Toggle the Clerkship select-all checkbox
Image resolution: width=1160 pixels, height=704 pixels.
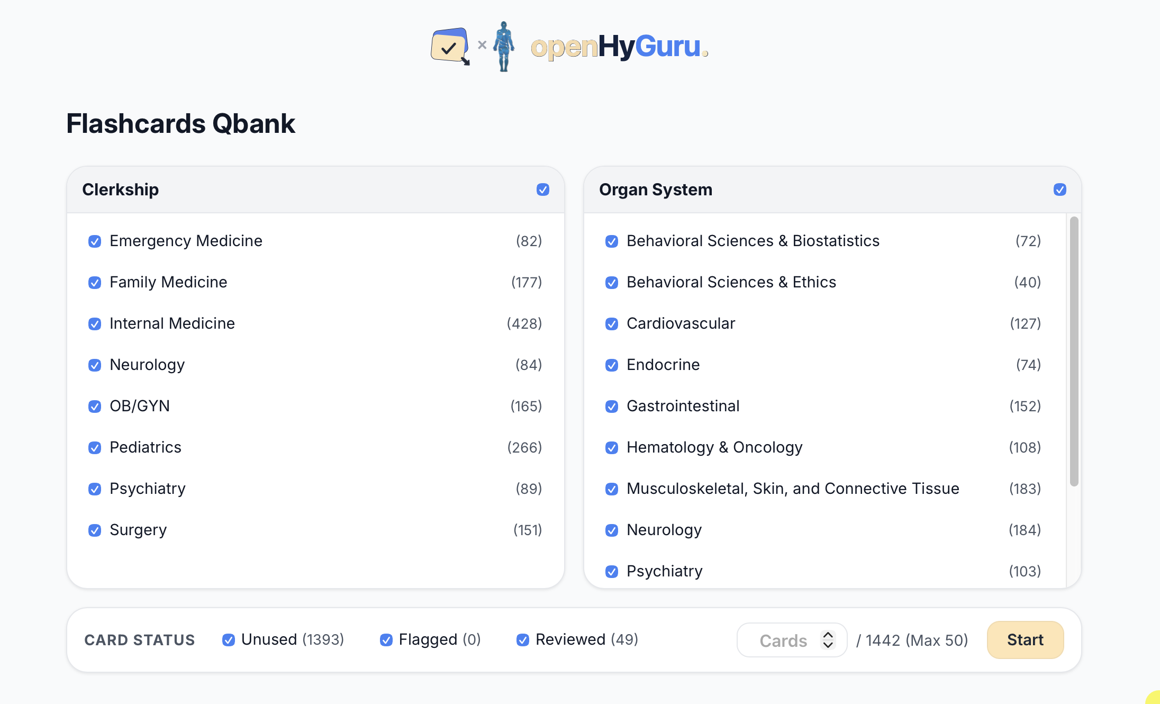(543, 189)
